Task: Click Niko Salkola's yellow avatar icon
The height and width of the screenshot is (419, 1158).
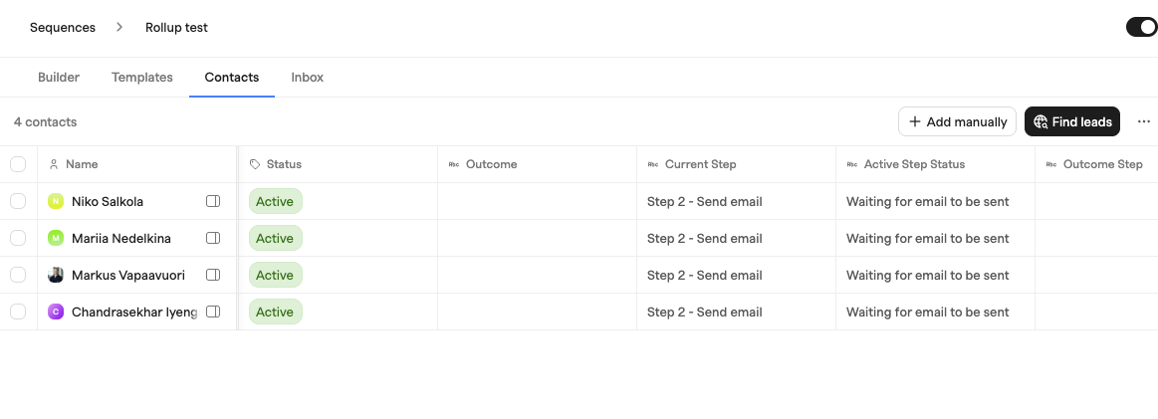Action: pos(56,201)
